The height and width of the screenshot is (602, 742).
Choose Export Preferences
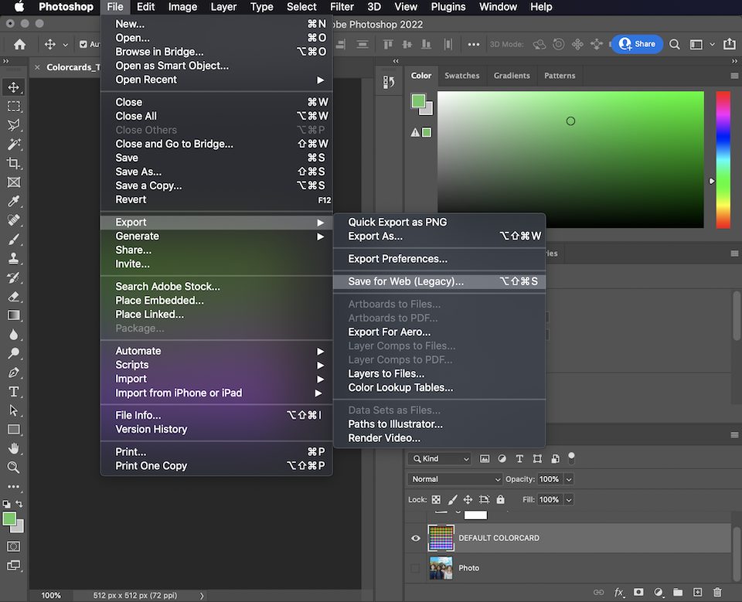[440, 259]
